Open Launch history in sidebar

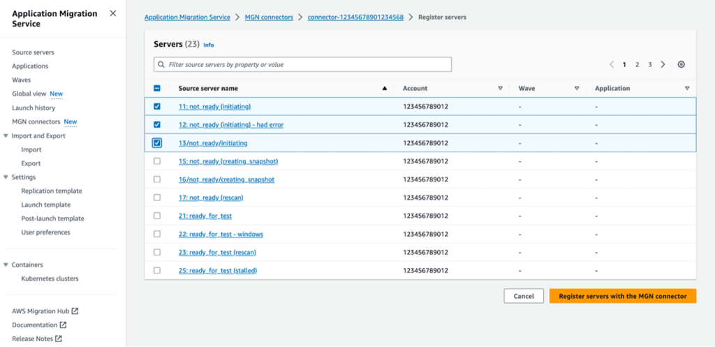[34, 108]
